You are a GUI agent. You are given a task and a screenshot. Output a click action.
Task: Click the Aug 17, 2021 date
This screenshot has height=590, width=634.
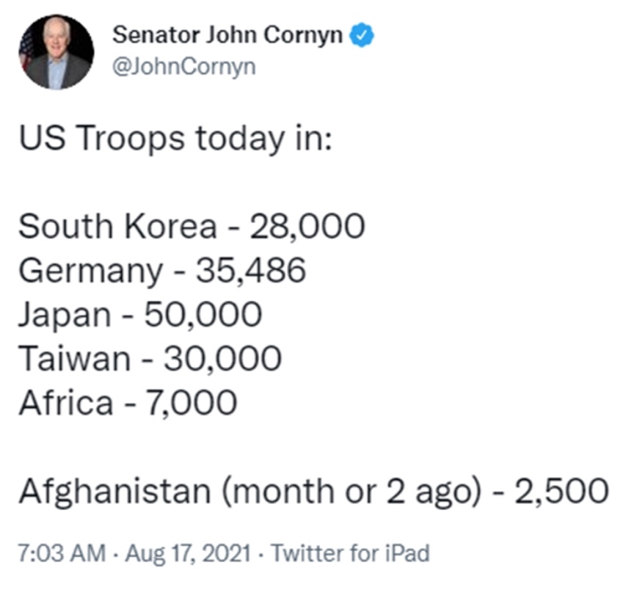click(188, 553)
